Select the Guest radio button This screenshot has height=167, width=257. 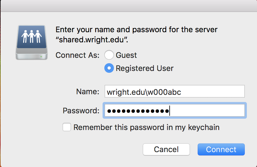(x=109, y=55)
